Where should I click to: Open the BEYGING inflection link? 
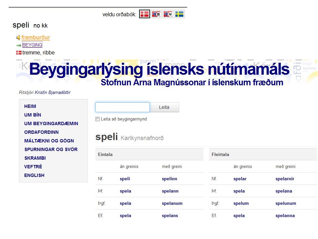pos(32,45)
